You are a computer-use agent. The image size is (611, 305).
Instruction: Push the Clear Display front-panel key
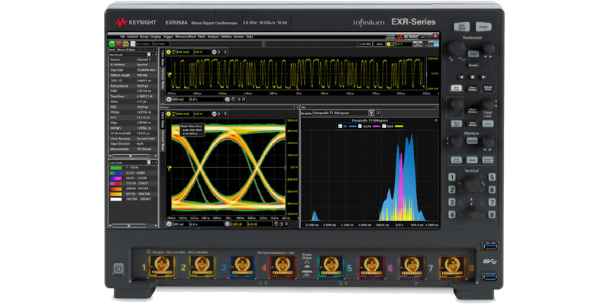click(x=472, y=88)
